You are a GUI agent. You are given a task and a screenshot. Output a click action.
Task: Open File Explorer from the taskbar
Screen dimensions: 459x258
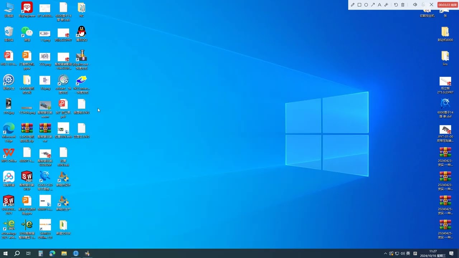[x=64, y=253]
